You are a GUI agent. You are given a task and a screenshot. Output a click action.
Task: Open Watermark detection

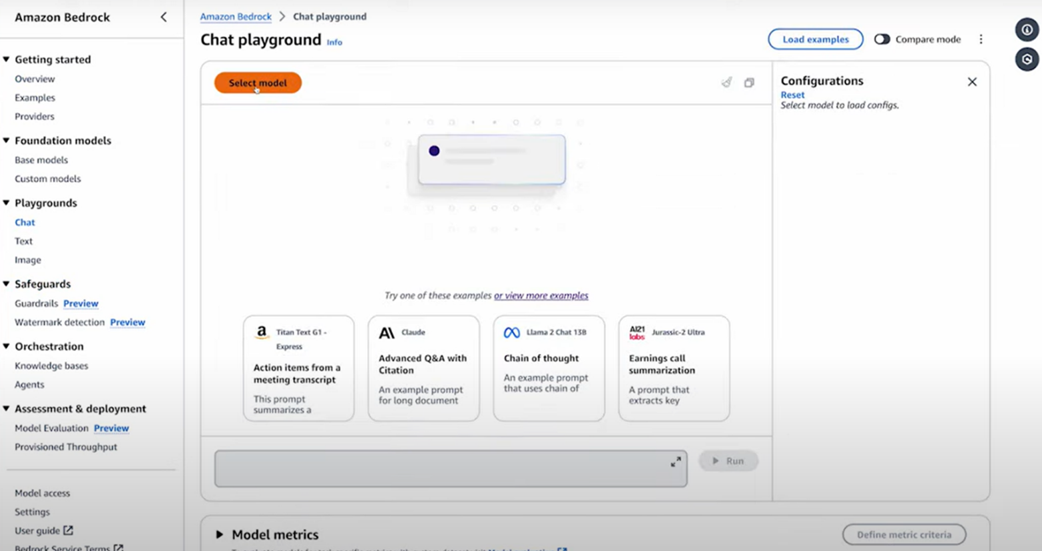click(60, 322)
